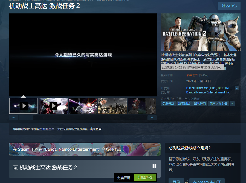Open publisher Bandai Namco Entertainment Inc. link
This screenshot has width=246, height=183.
pos(208,92)
